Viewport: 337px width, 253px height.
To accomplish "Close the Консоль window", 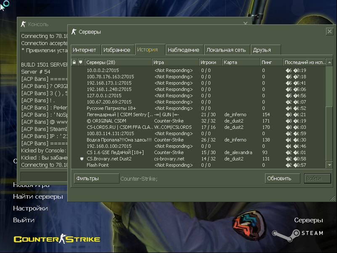I will 245,23.
